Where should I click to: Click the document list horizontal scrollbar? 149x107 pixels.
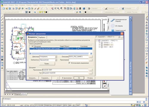point(61,53)
